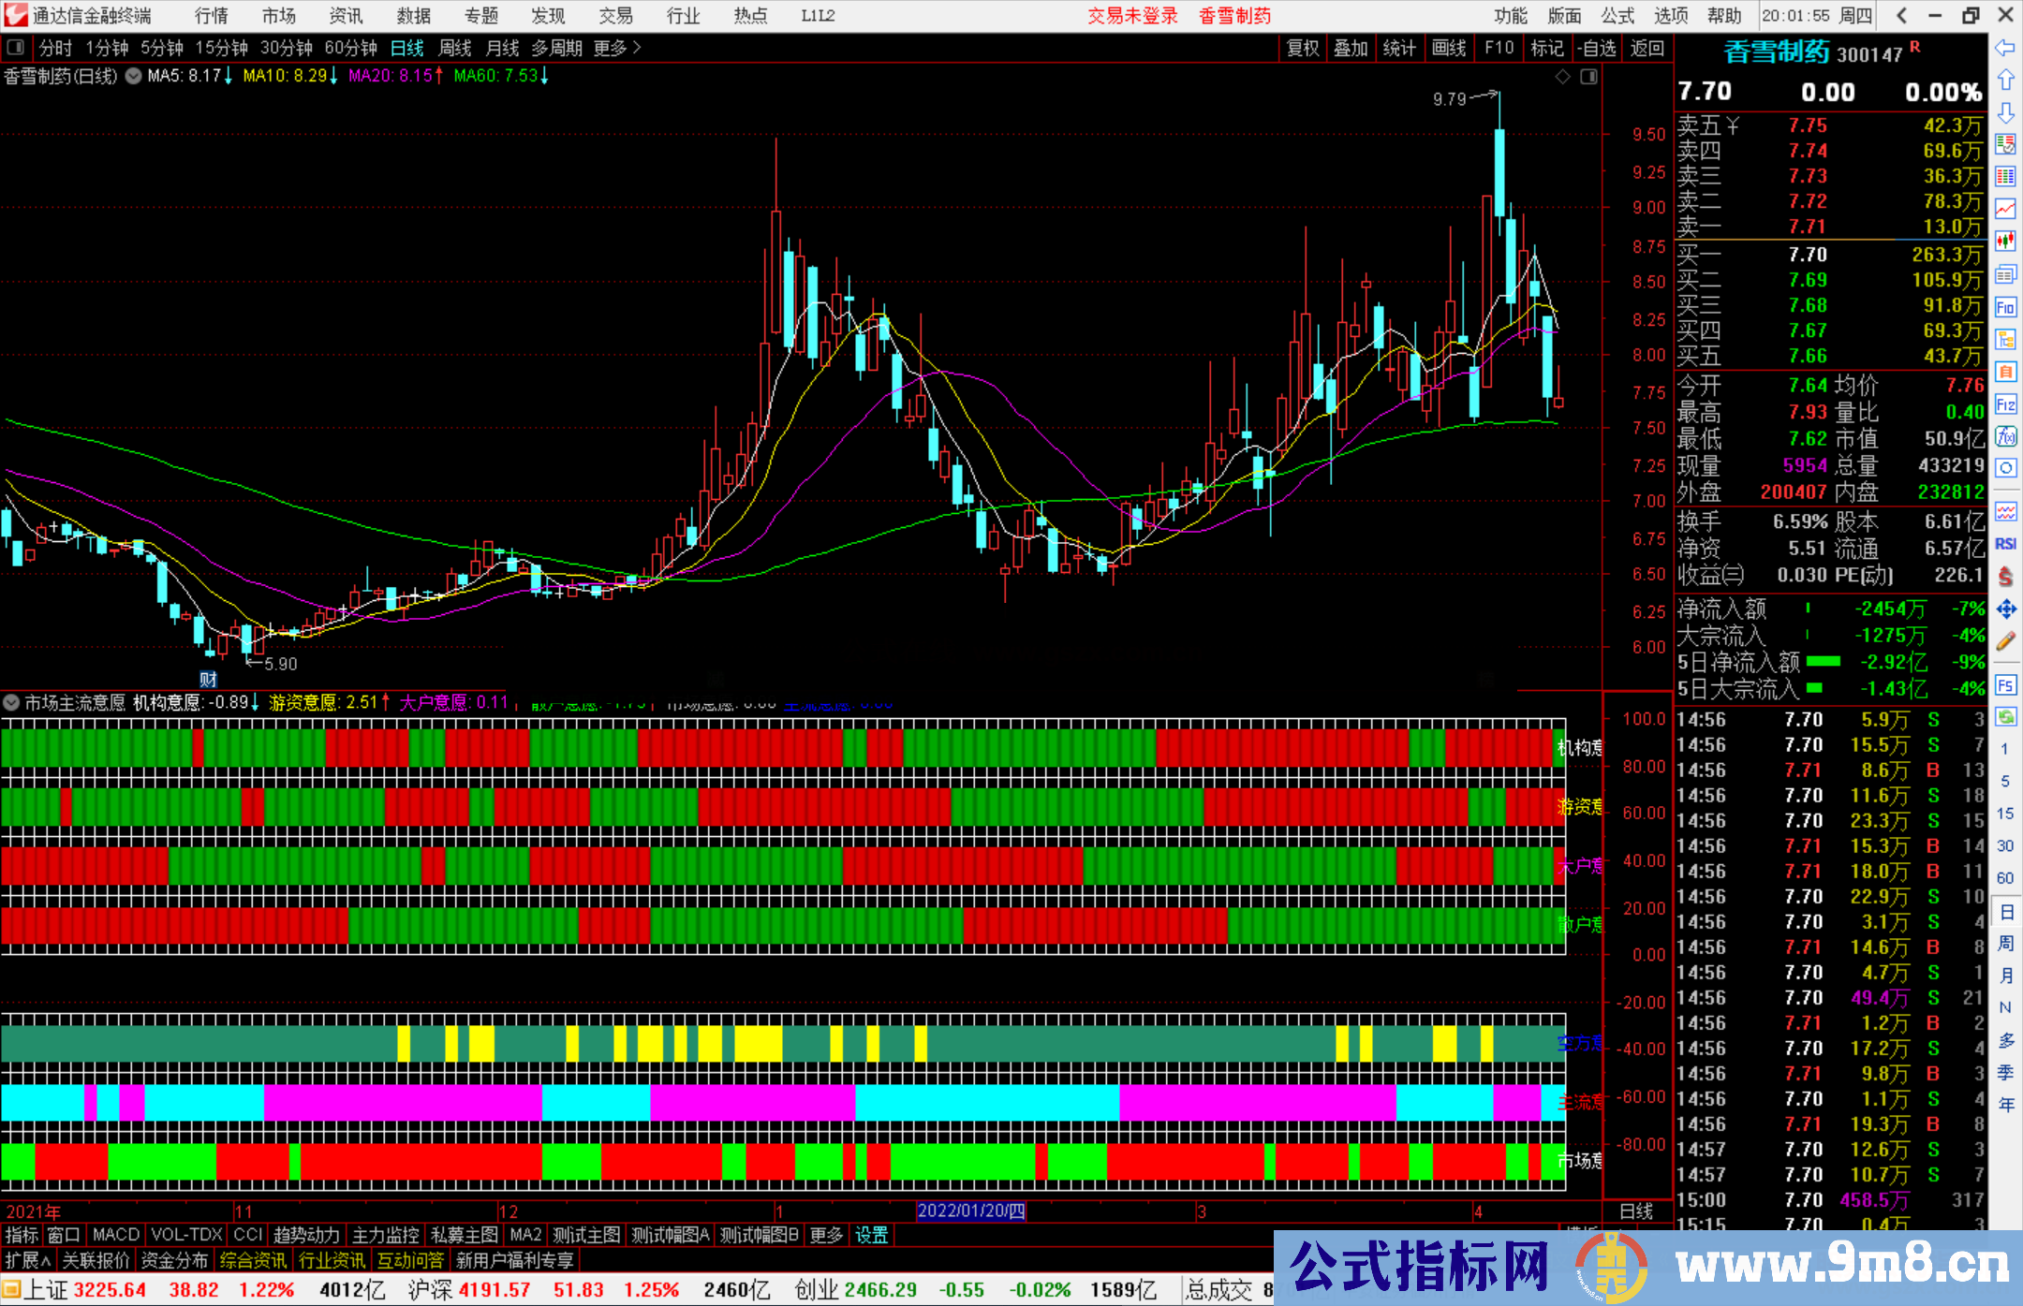Open the F10 company info sidebar icon

click(x=2005, y=307)
